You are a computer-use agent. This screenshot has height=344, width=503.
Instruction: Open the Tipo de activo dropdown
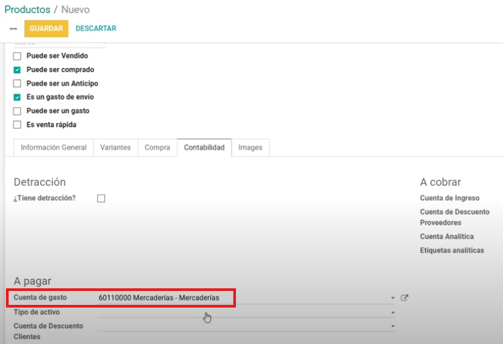point(392,313)
